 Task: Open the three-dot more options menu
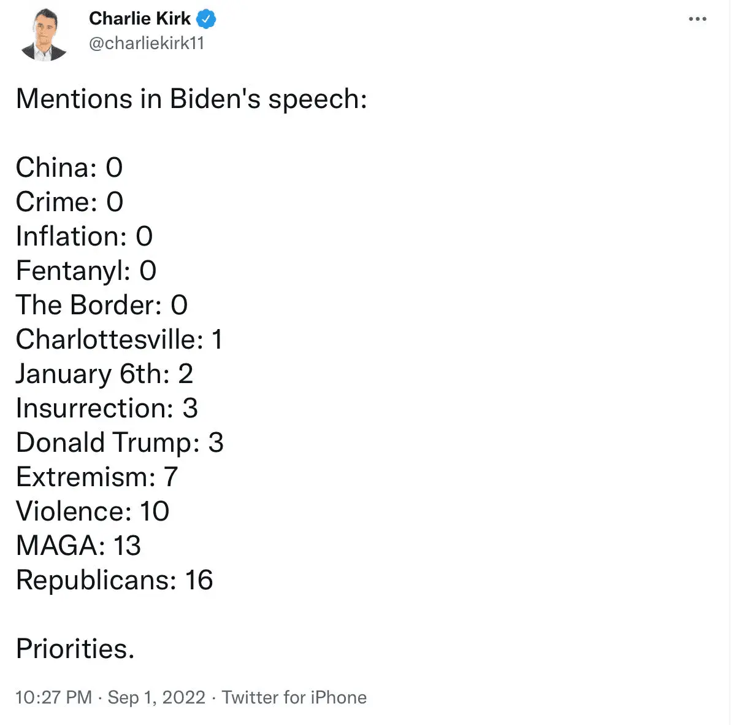[x=697, y=20]
